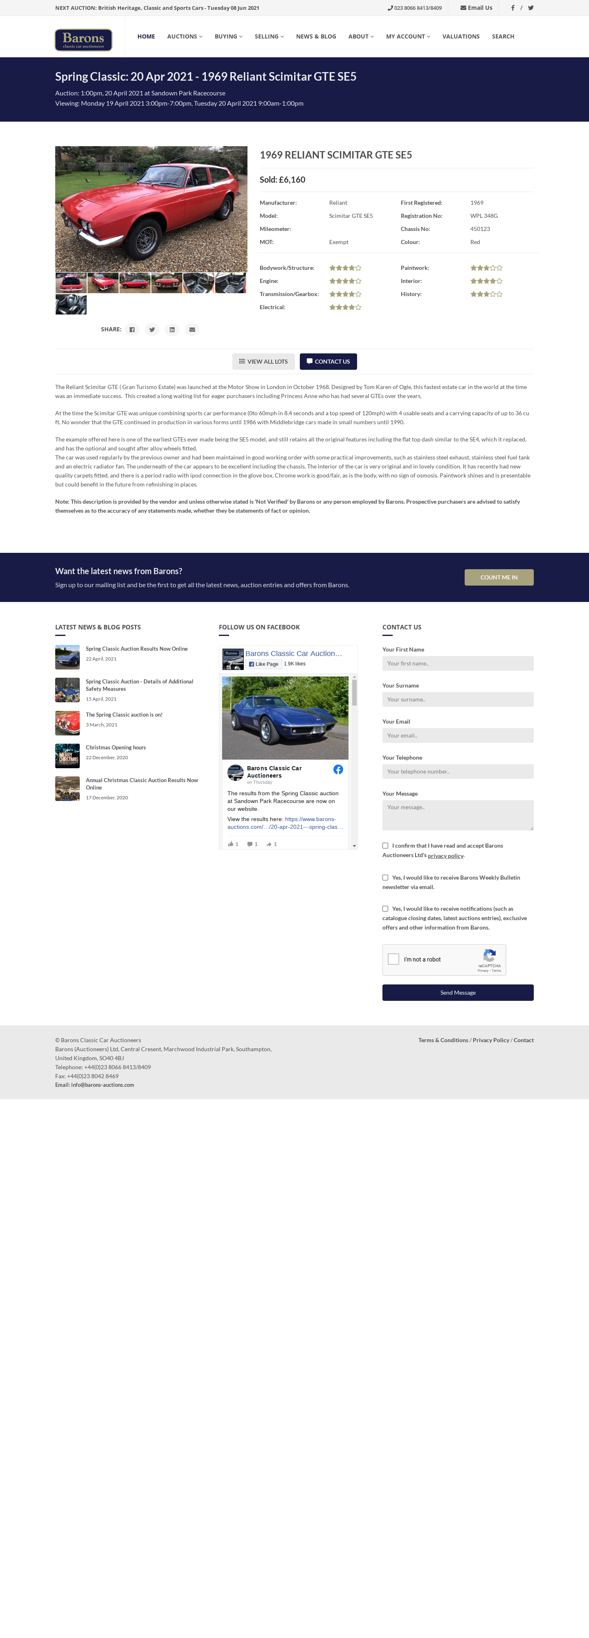
Task: Click the View All Lots button
Action: pyautogui.click(x=263, y=362)
